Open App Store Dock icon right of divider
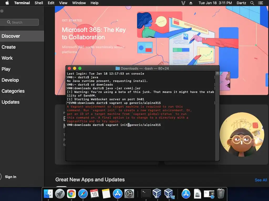Viewport: 269px width, 201px height. tap(186, 194)
